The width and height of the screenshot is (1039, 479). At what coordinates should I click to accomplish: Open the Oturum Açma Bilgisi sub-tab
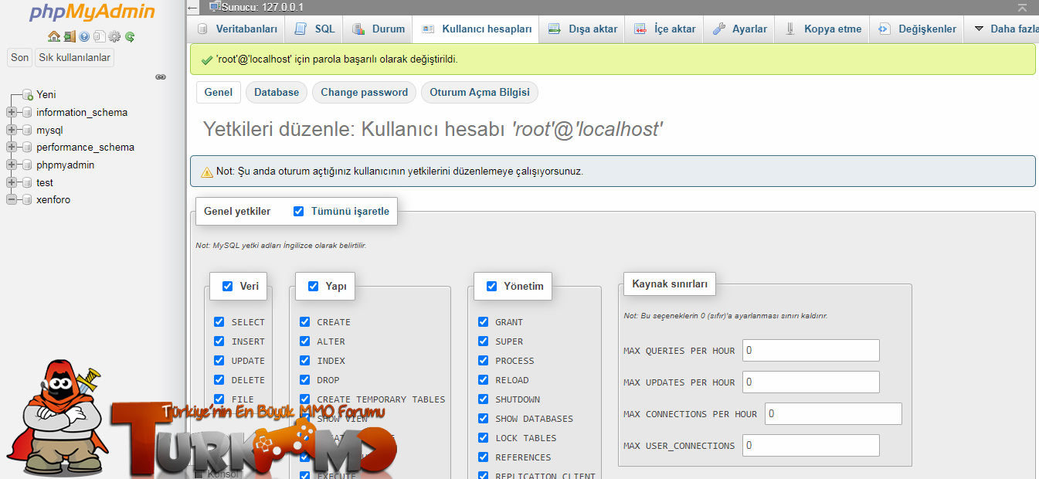480,92
